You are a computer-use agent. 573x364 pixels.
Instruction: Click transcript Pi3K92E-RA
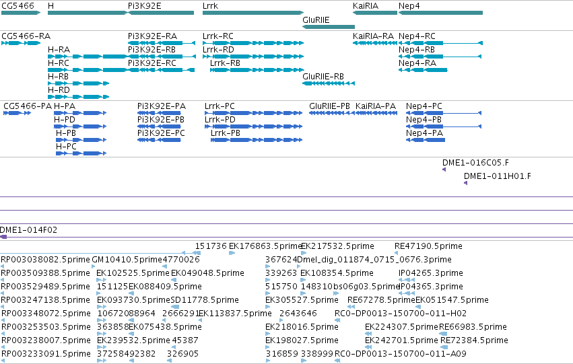click(x=162, y=43)
